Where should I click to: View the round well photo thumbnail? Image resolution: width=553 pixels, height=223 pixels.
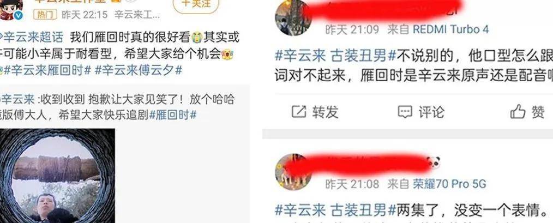click(57, 176)
